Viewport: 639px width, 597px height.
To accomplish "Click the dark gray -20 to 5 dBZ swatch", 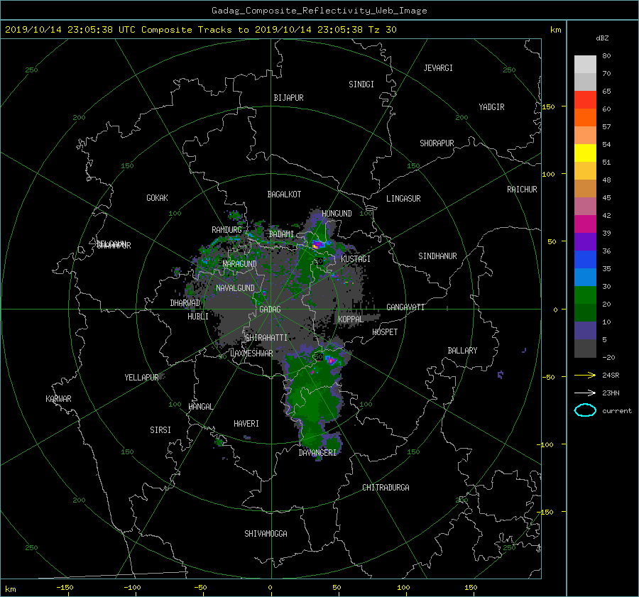I will [x=585, y=349].
